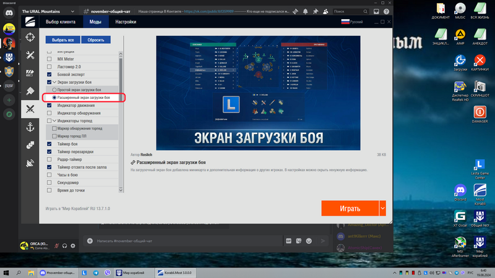Click the Сбросить button
The width and height of the screenshot is (495, 278).
(96, 40)
